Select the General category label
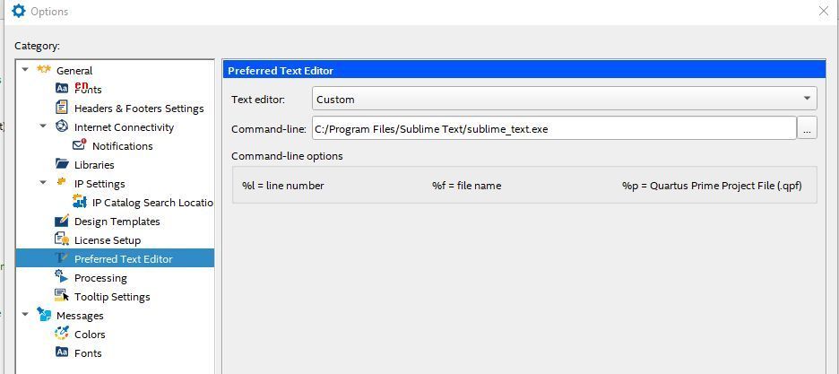Viewport: 839px width, 374px height. coord(74,71)
